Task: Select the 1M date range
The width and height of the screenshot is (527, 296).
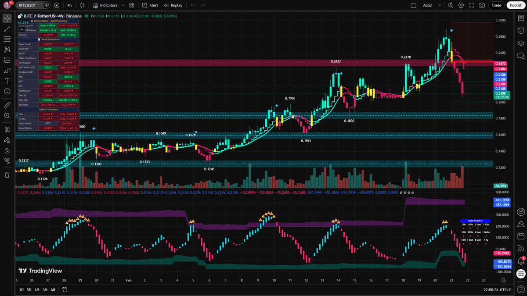Action: pos(37,289)
